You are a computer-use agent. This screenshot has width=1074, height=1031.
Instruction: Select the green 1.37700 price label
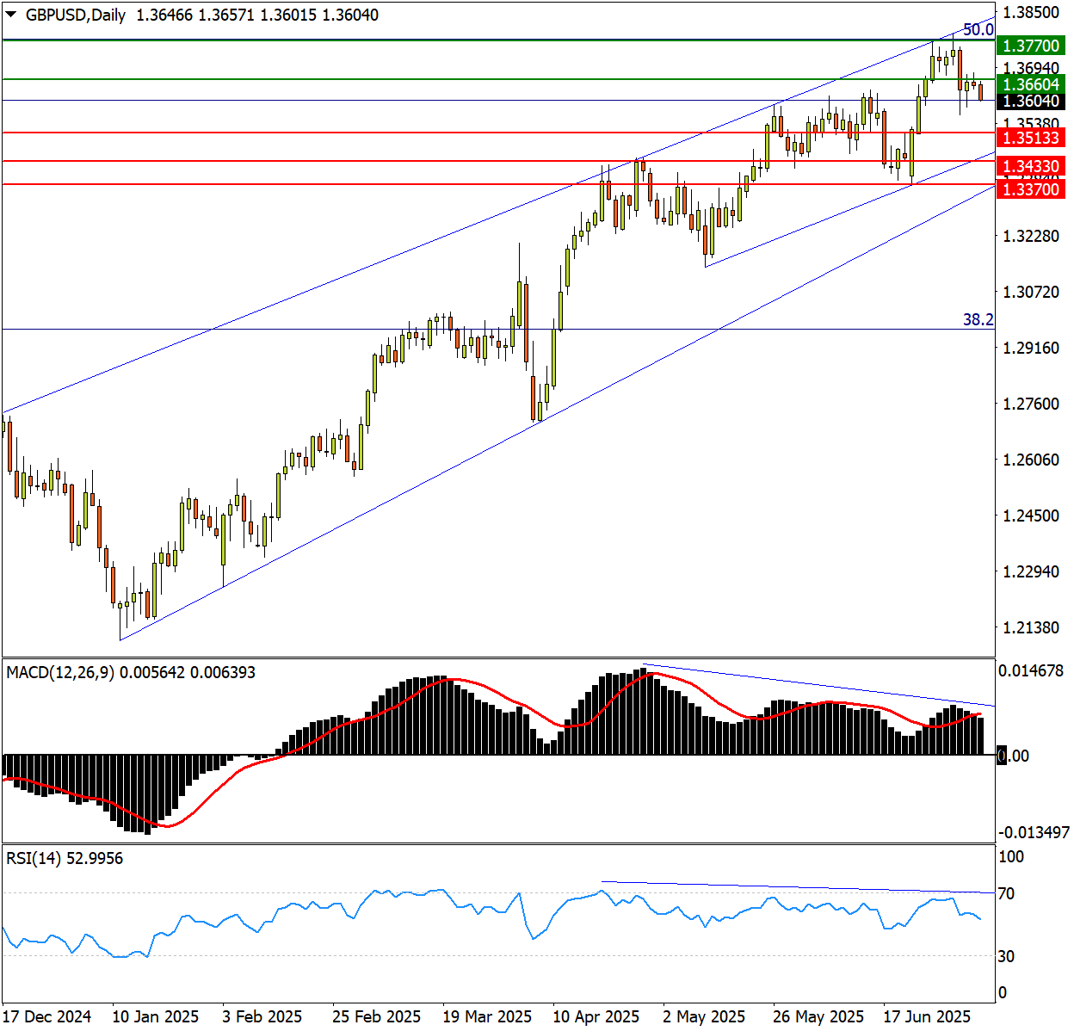(x=1031, y=46)
